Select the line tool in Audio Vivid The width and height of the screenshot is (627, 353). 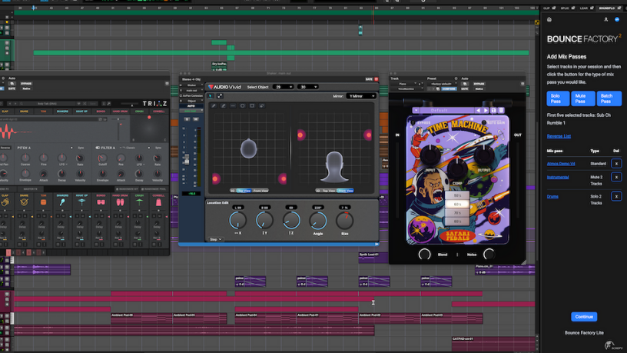point(233,105)
